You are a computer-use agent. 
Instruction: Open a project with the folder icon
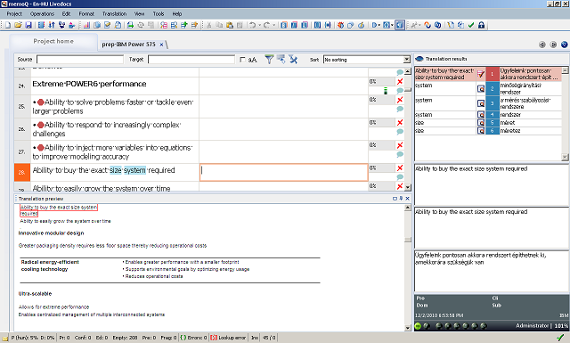click(x=18, y=25)
